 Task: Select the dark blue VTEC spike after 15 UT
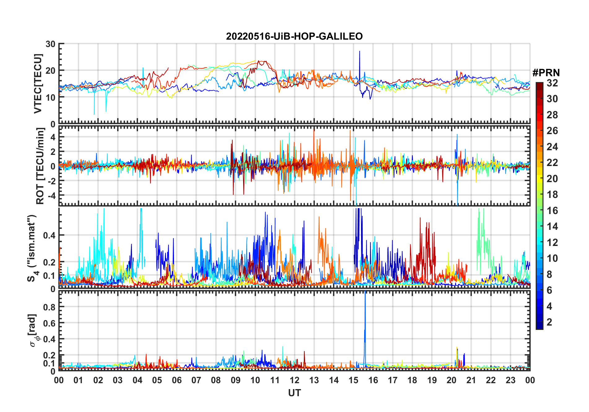[x=360, y=62]
